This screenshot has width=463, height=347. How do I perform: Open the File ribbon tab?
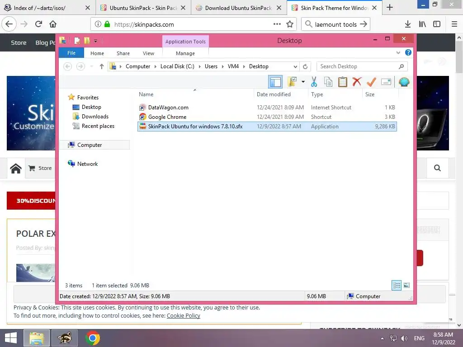[71, 53]
